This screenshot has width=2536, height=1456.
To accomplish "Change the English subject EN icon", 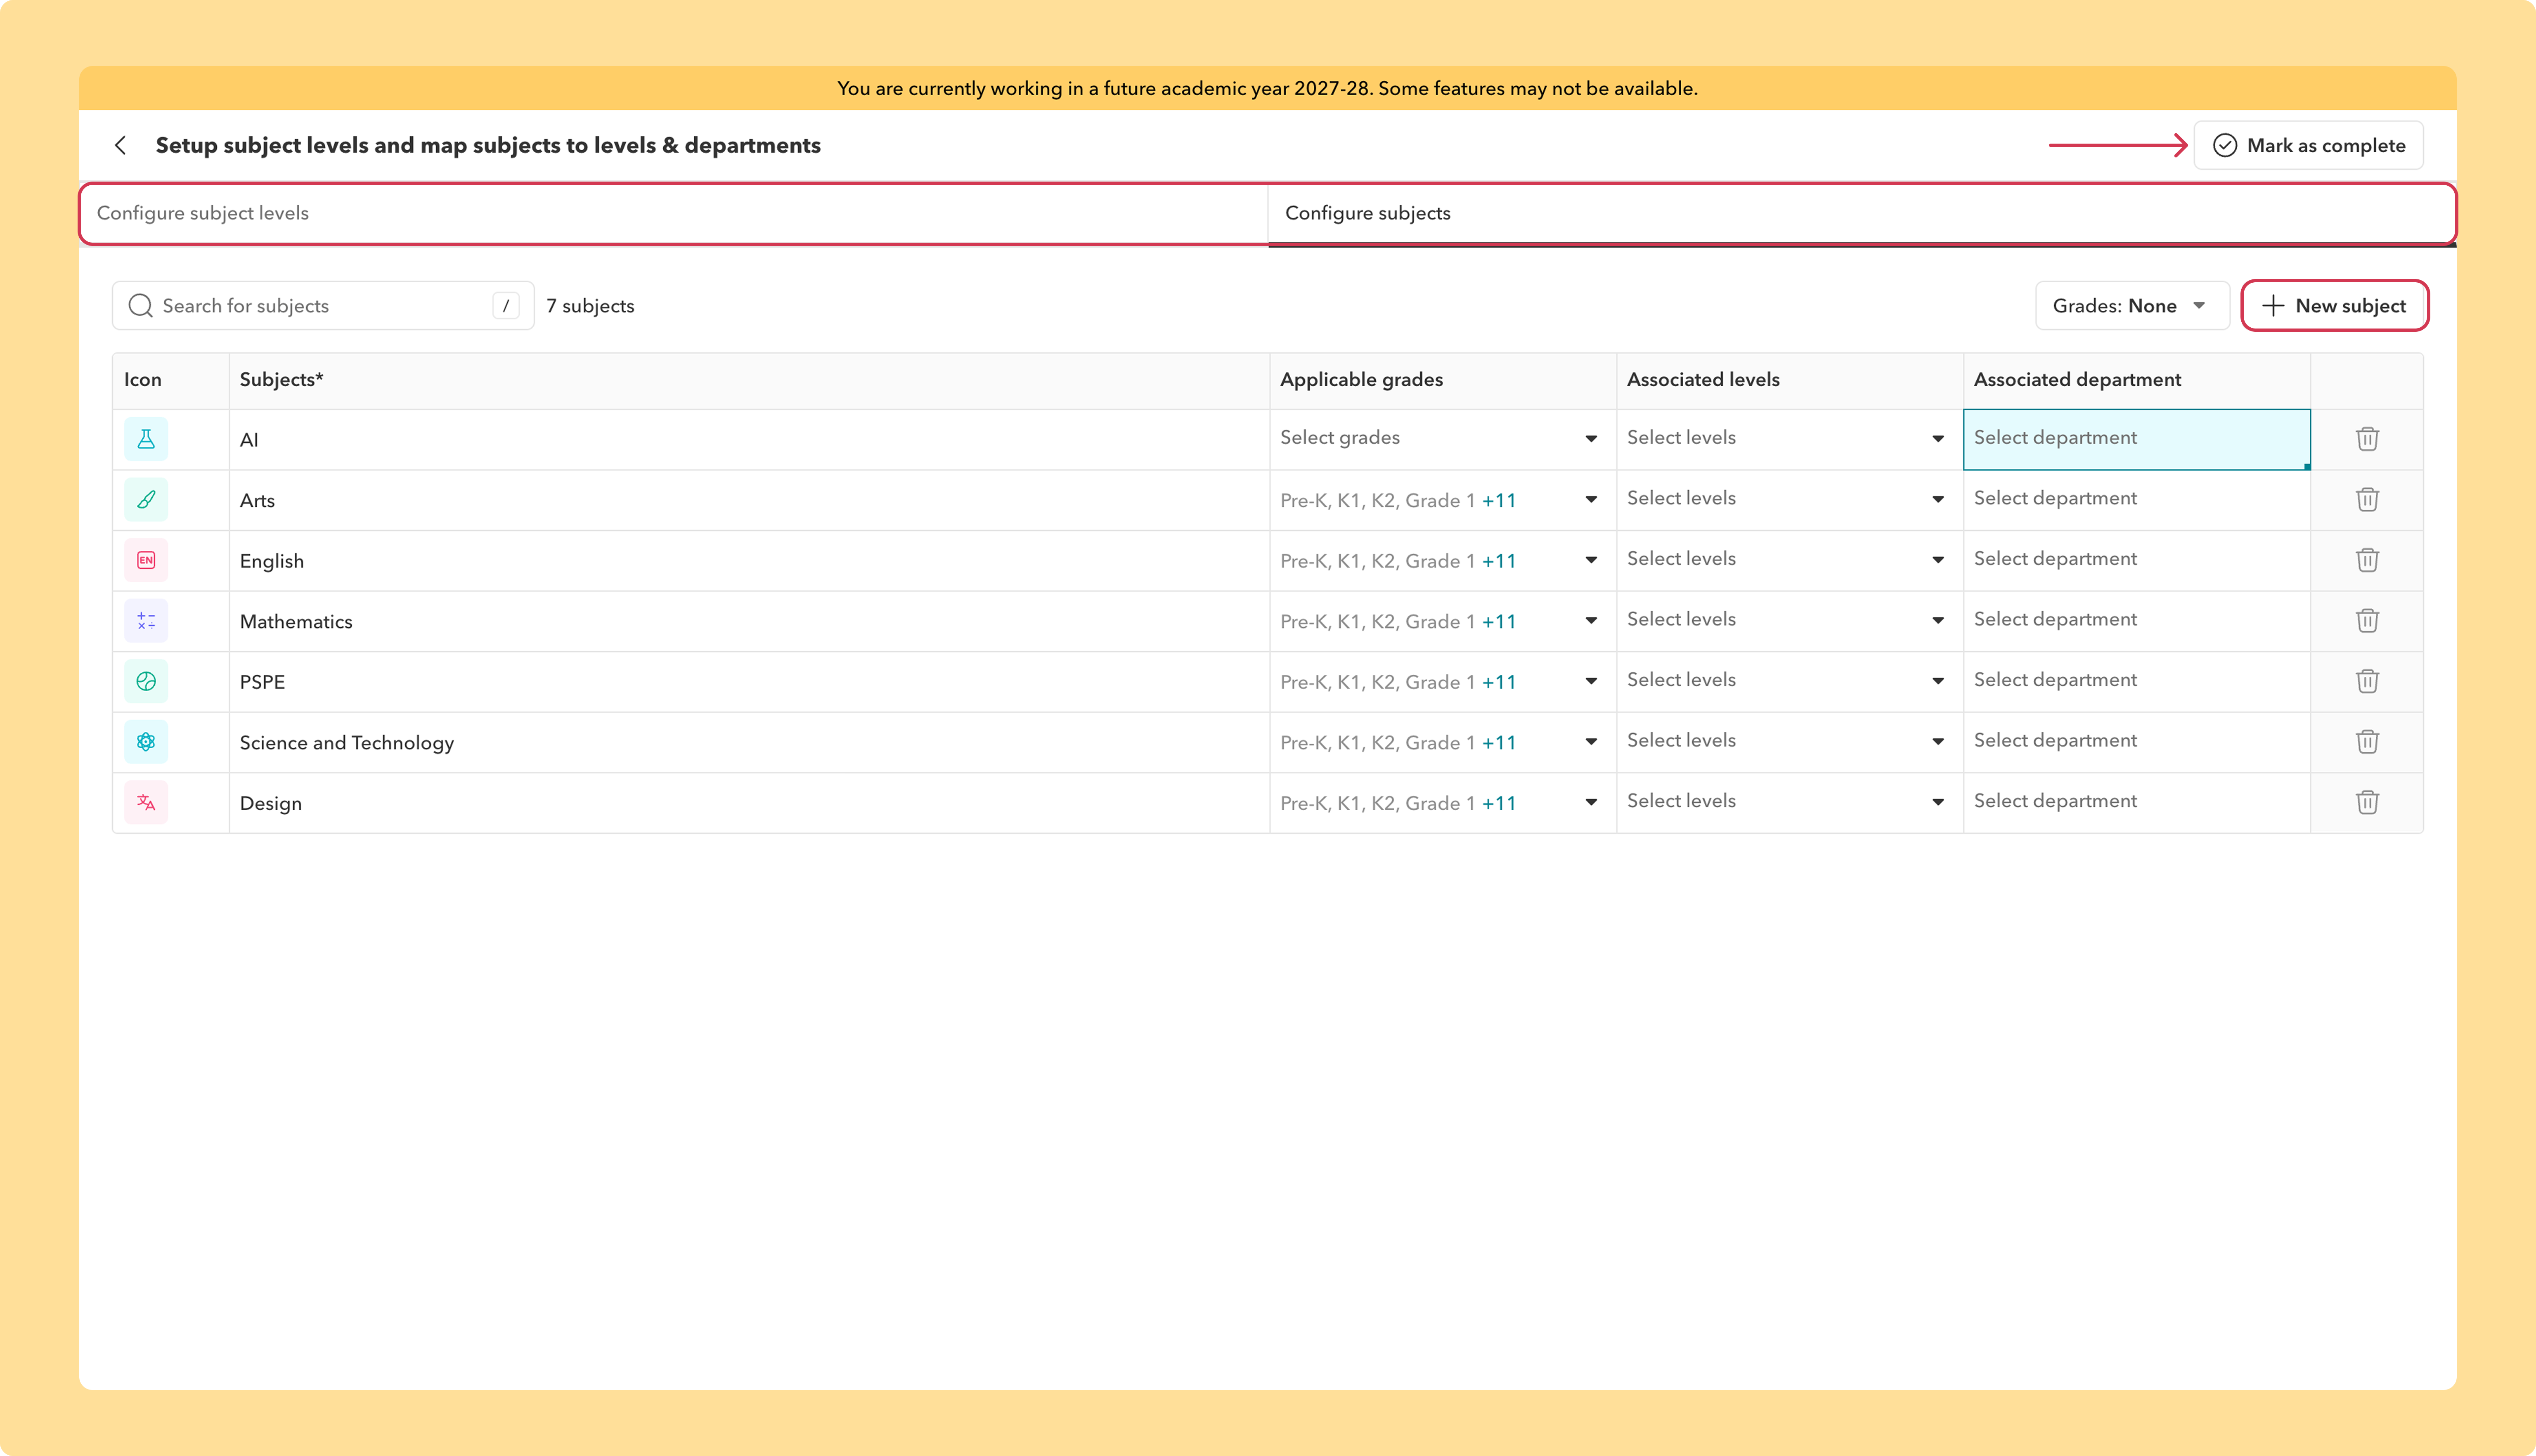I will tap(146, 560).
